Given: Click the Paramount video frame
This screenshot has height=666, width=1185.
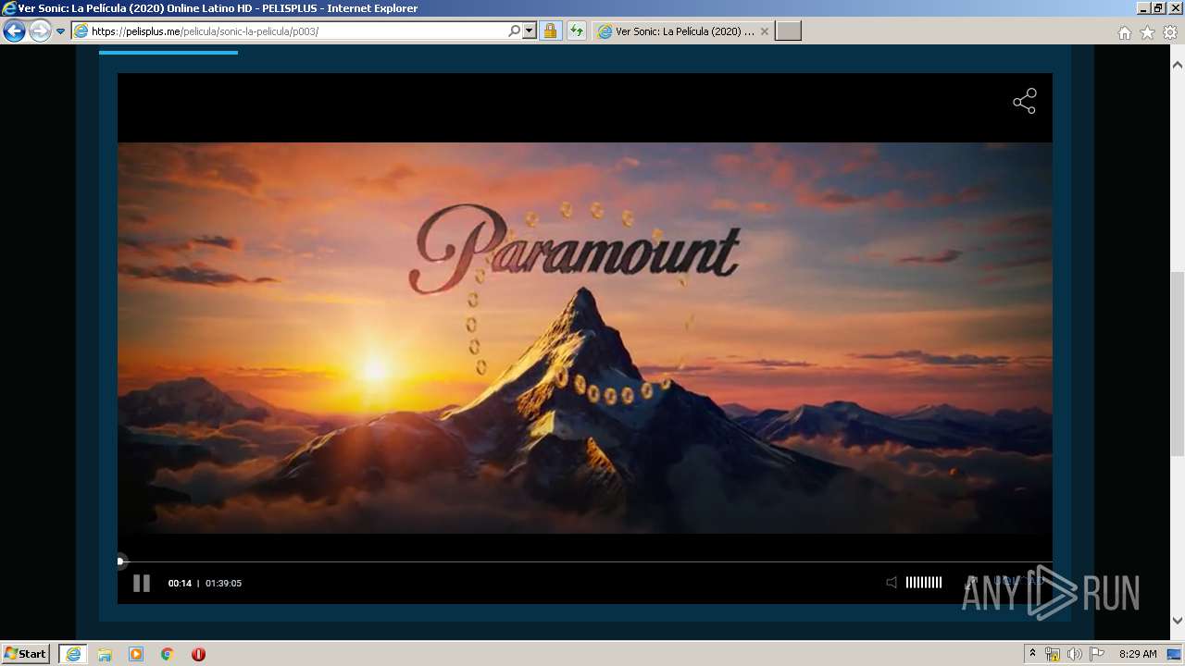Looking at the screenshot, I should pos(585,338).
